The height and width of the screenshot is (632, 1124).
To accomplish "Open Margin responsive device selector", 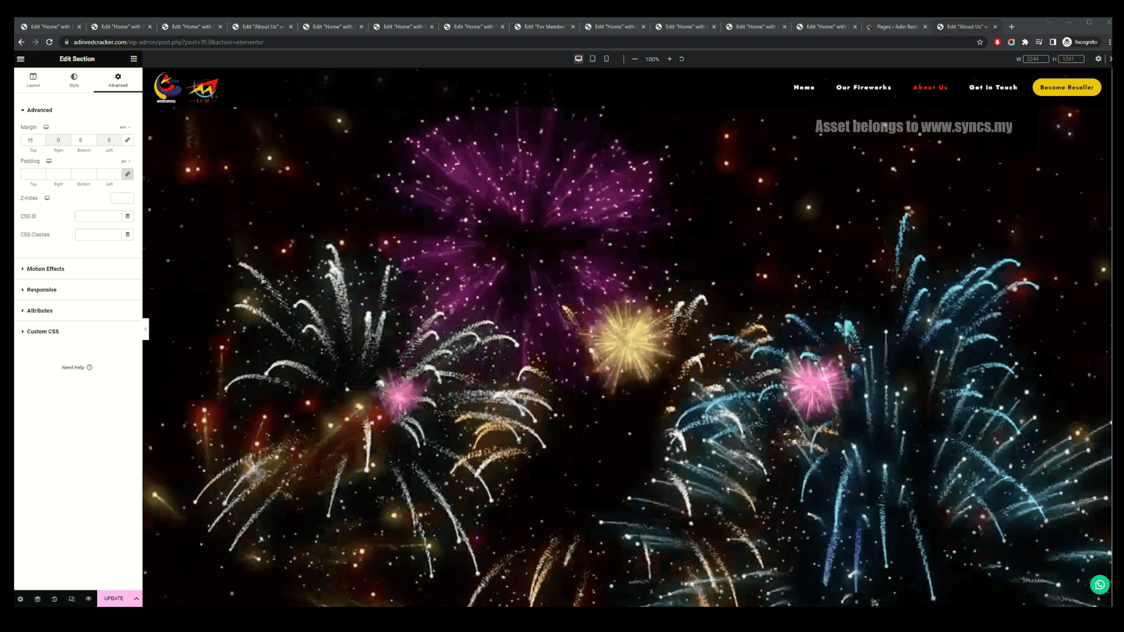I will click(46, 127).
